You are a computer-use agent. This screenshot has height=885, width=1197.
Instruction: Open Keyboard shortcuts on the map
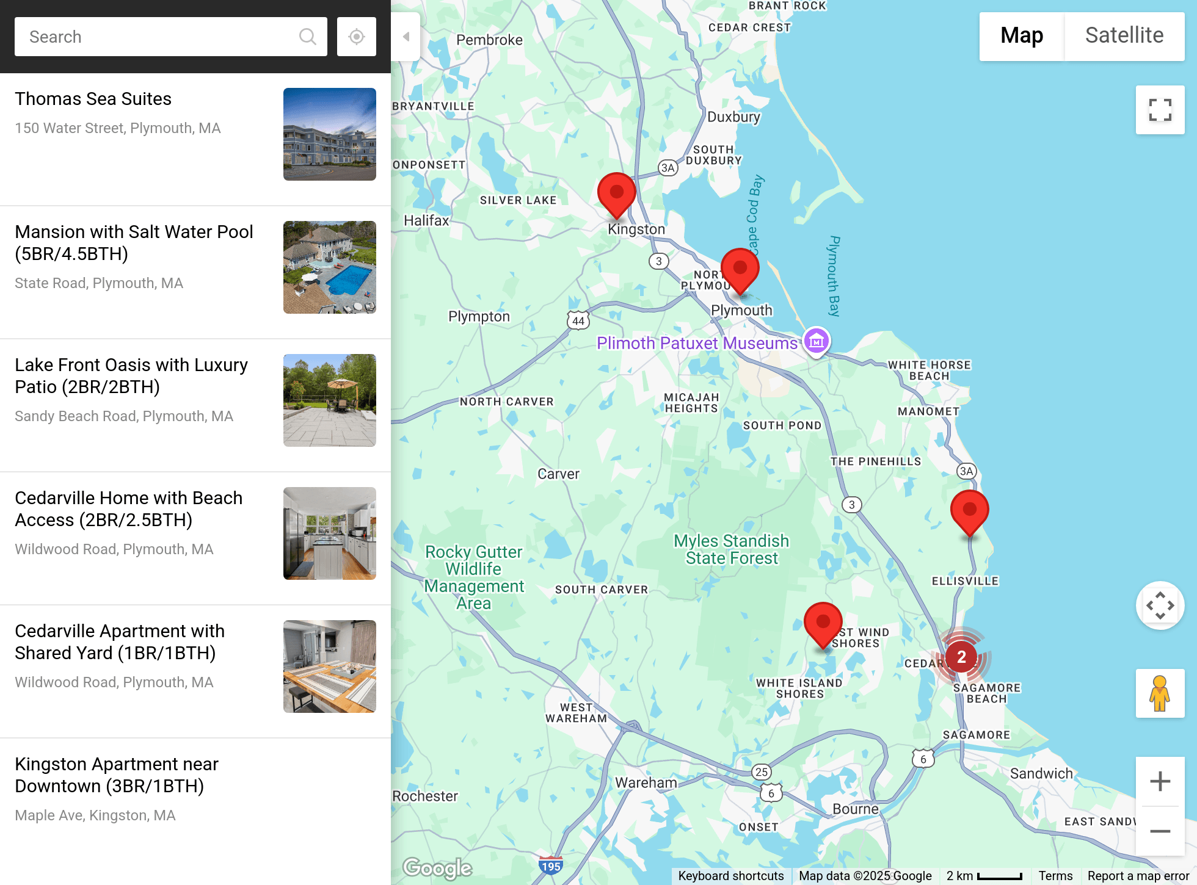731,876
